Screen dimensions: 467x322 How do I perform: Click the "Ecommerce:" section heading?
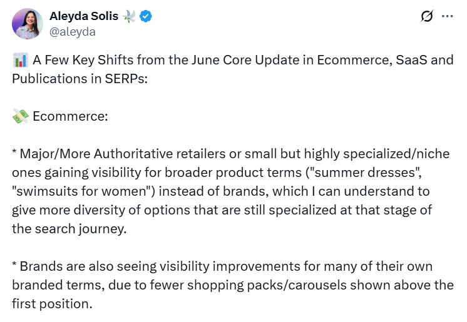click(x=71, y=116)
